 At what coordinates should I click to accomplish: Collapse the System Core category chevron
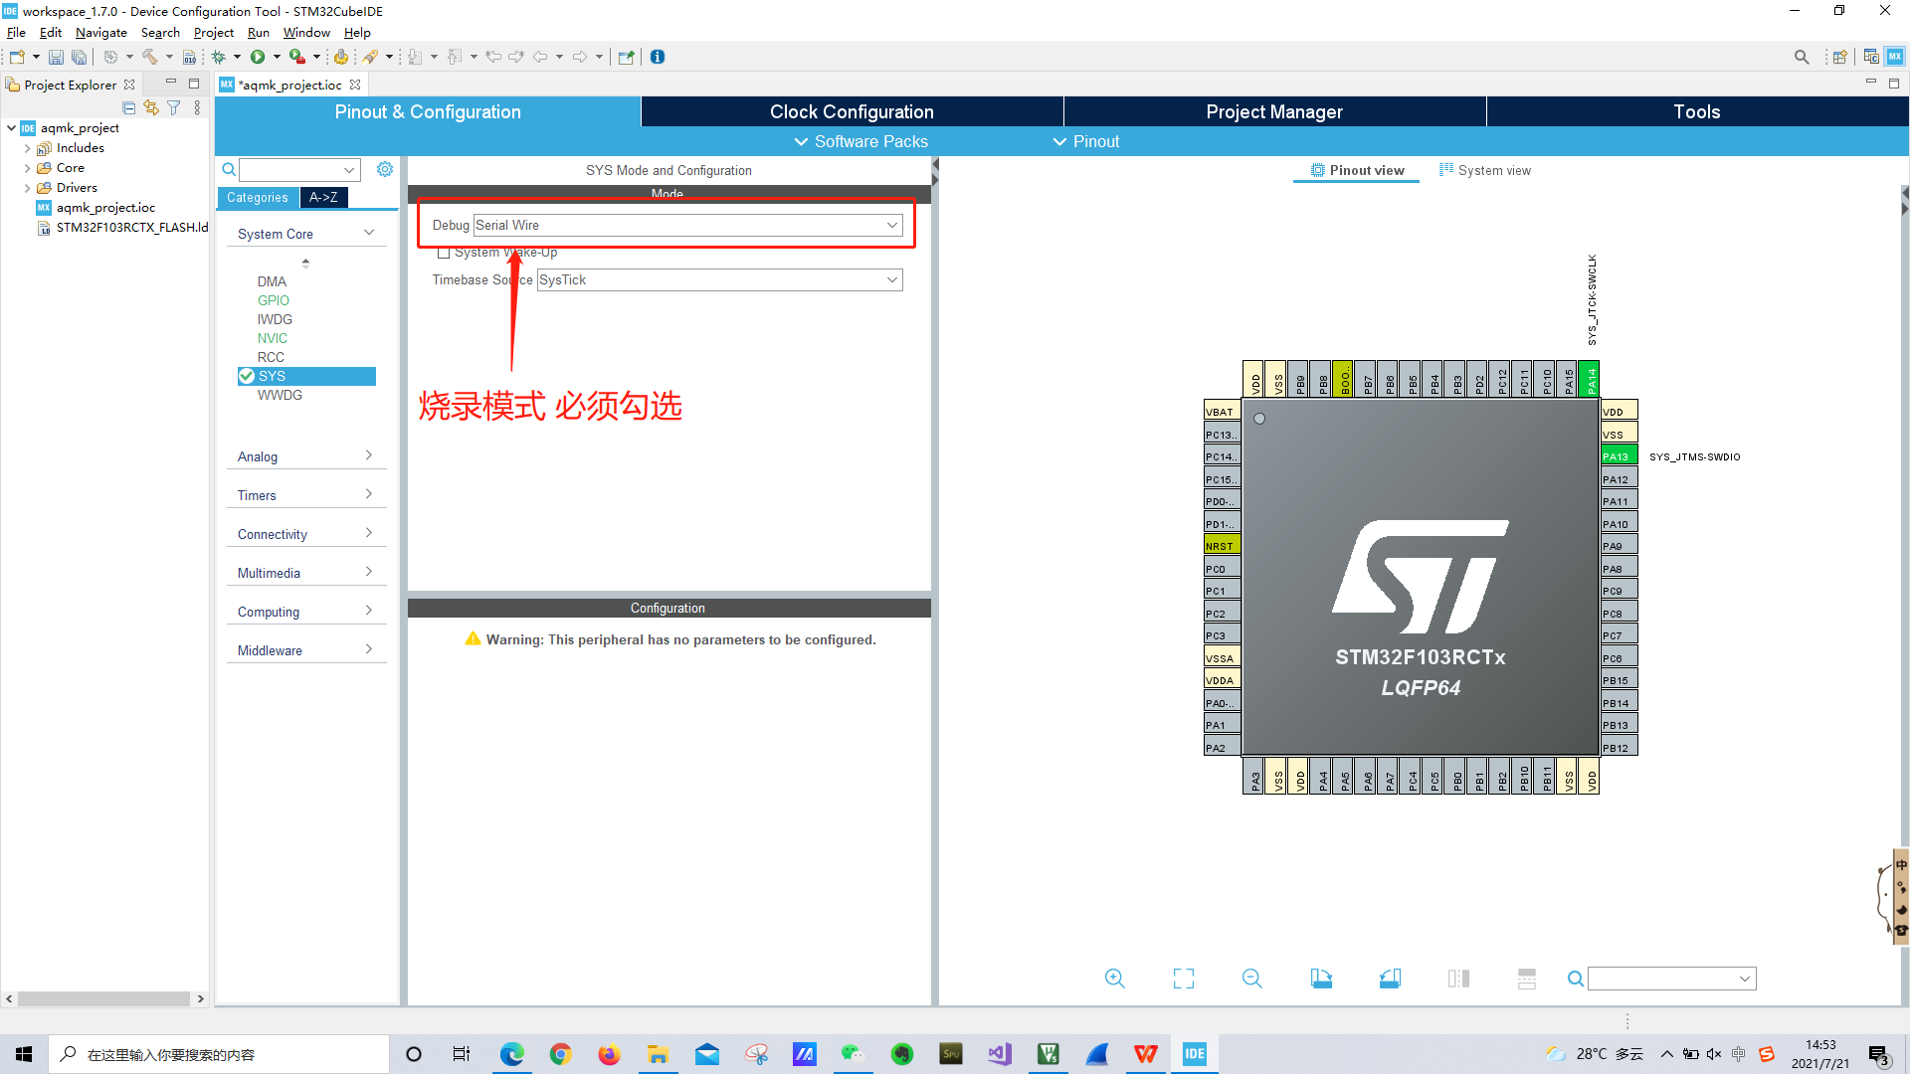(368, 232)
